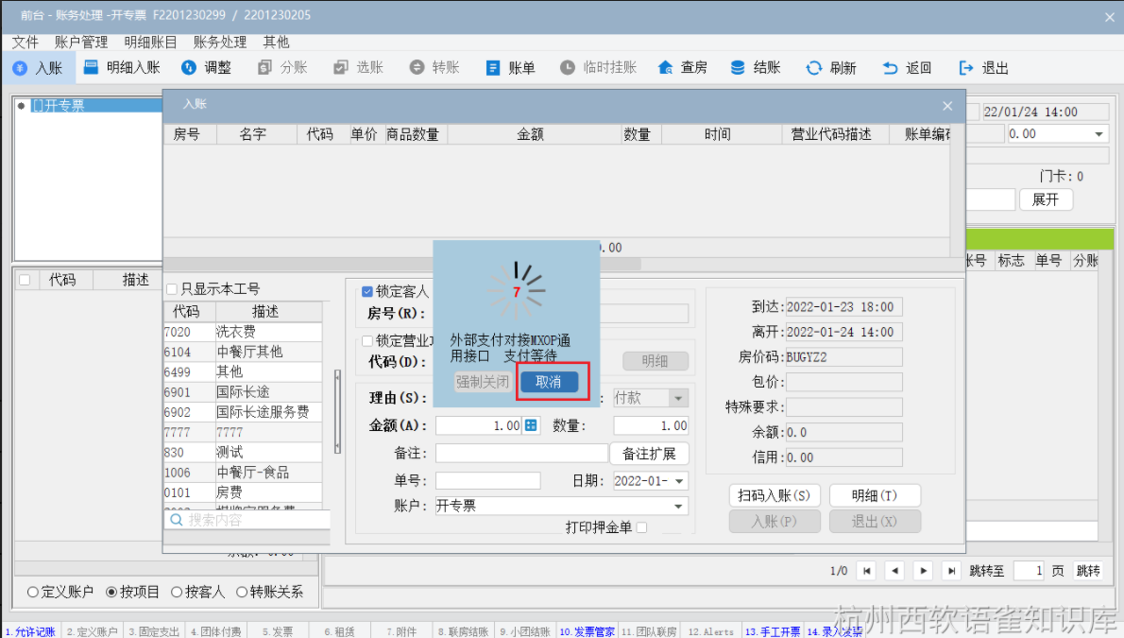Open the 账务处理 menu
1124x638 pixels.
pos(220,43)
